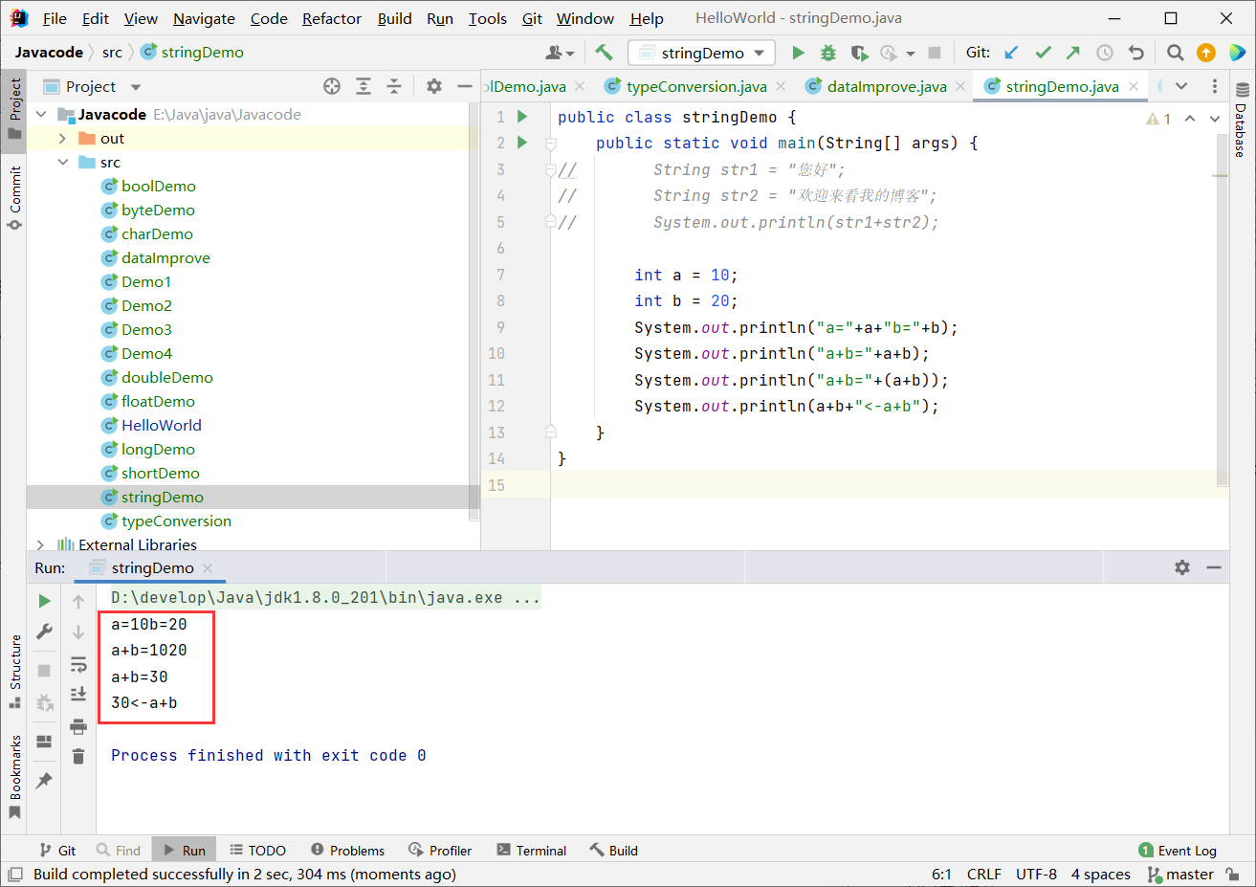Click the Git push arrow

[1073, 53]
